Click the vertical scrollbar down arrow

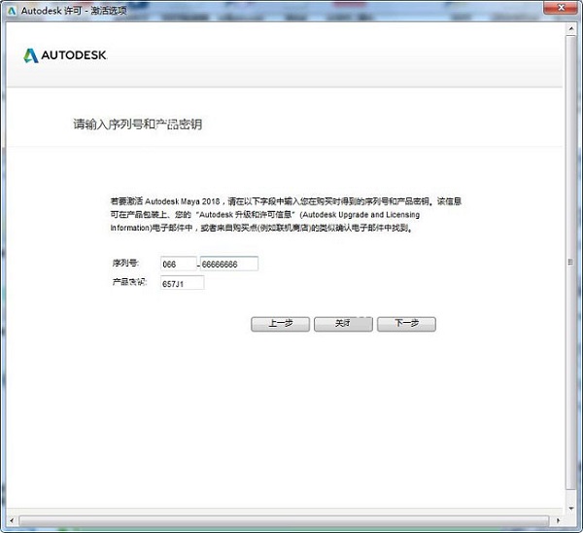(570, 509)
